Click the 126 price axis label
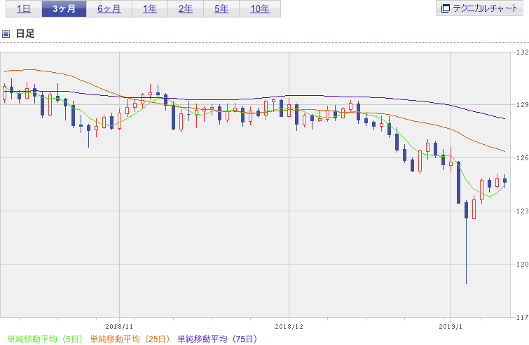The height and width of the screenshot is (345, 529). pos(522,157)
